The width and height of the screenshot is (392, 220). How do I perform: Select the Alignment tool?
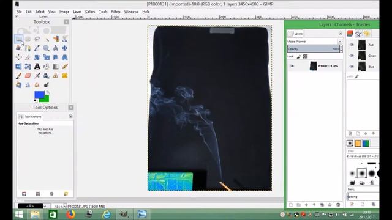(19, 57)
